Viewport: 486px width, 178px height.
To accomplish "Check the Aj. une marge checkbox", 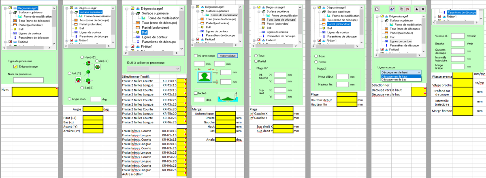I will coord(196,55).
